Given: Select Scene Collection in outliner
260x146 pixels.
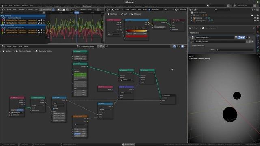Looking at the screenshot, I should pos(200,13).
